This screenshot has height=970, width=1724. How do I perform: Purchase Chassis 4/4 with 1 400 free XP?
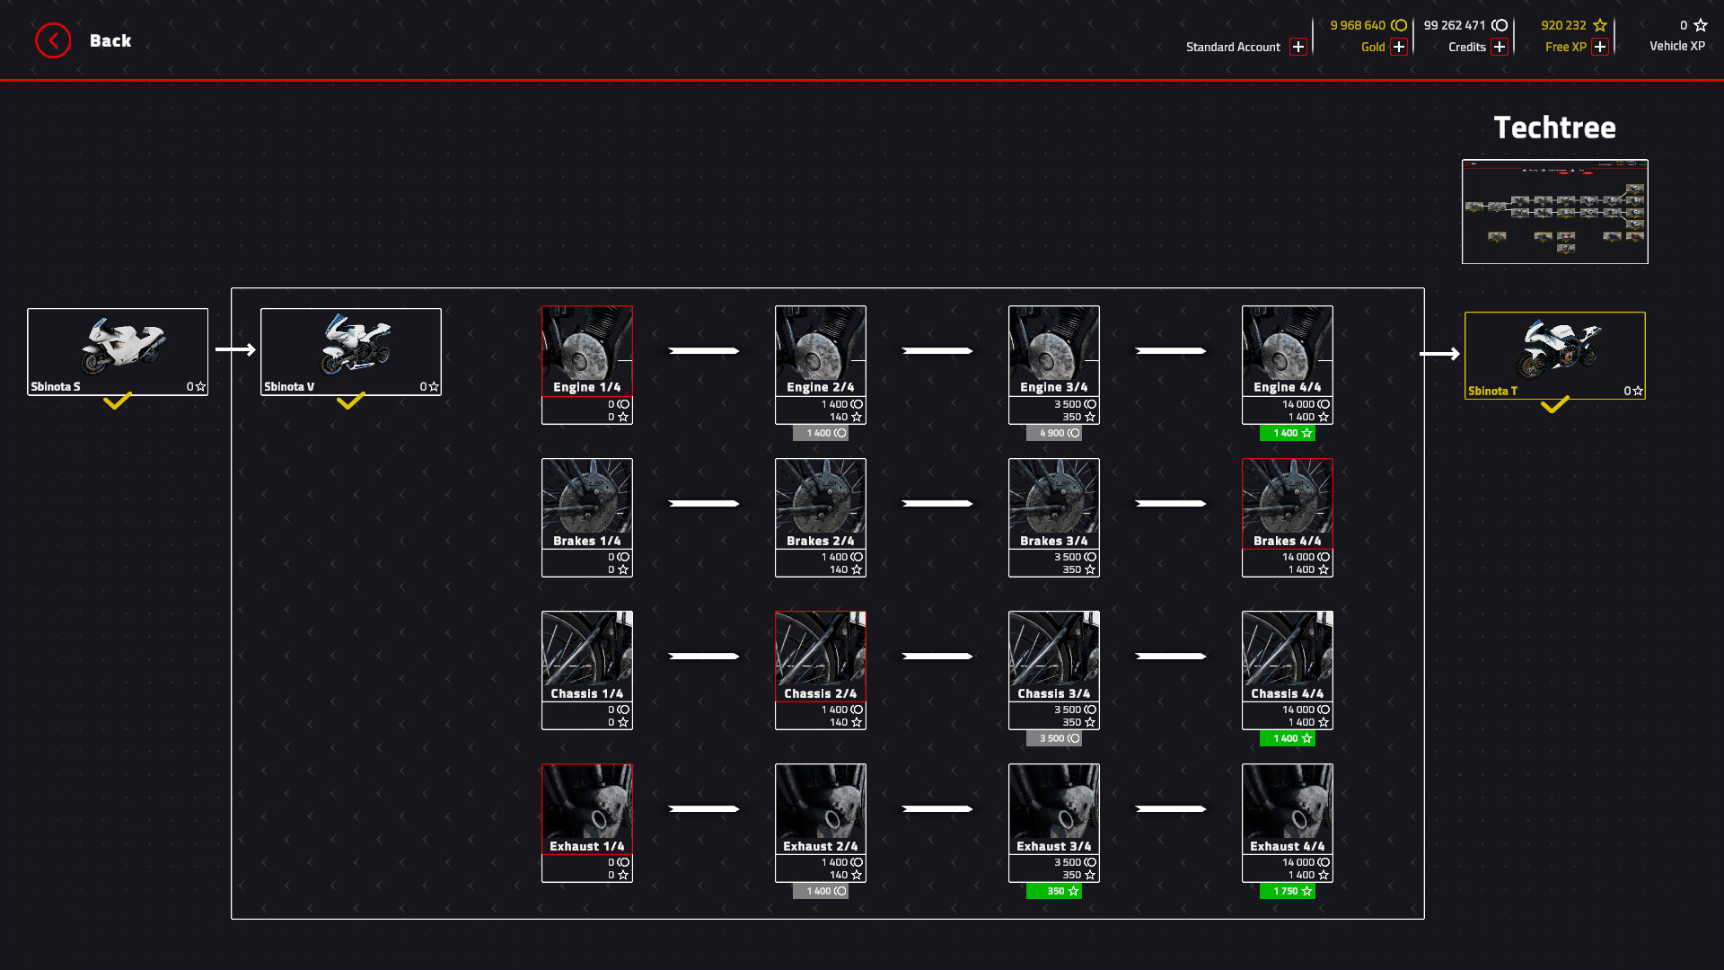point(1287,738)
